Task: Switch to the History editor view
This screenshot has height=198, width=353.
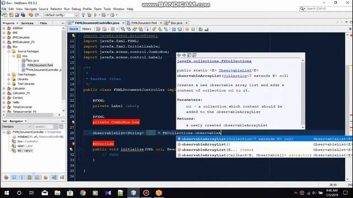Action: [87, 29]
